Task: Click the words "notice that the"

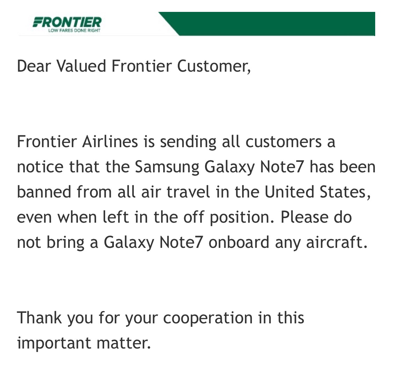Action: tap(73, 167)
